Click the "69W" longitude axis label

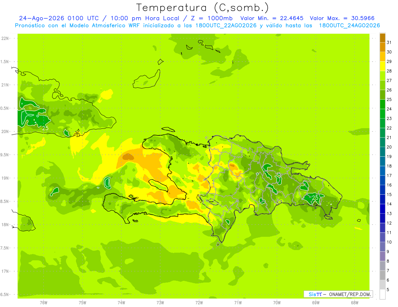coord(316,303)
